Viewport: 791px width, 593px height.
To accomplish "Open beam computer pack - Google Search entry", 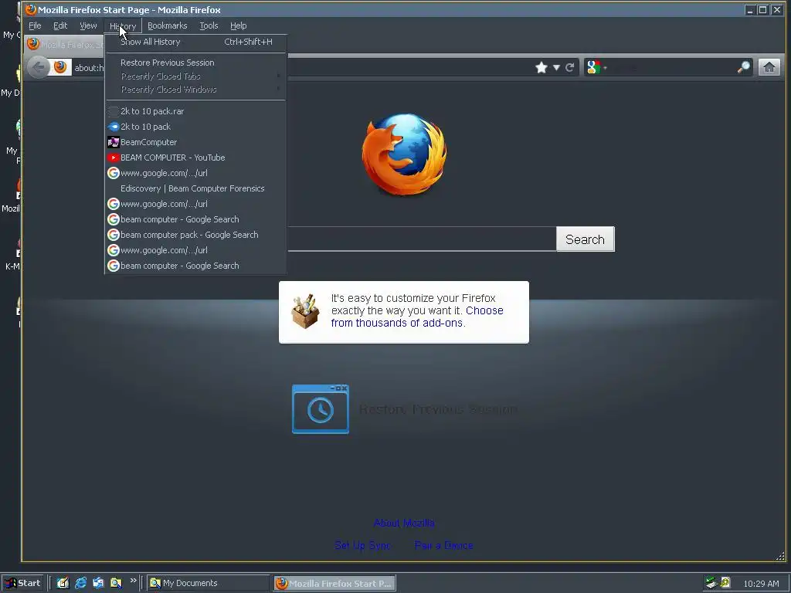I will [195, 235].
